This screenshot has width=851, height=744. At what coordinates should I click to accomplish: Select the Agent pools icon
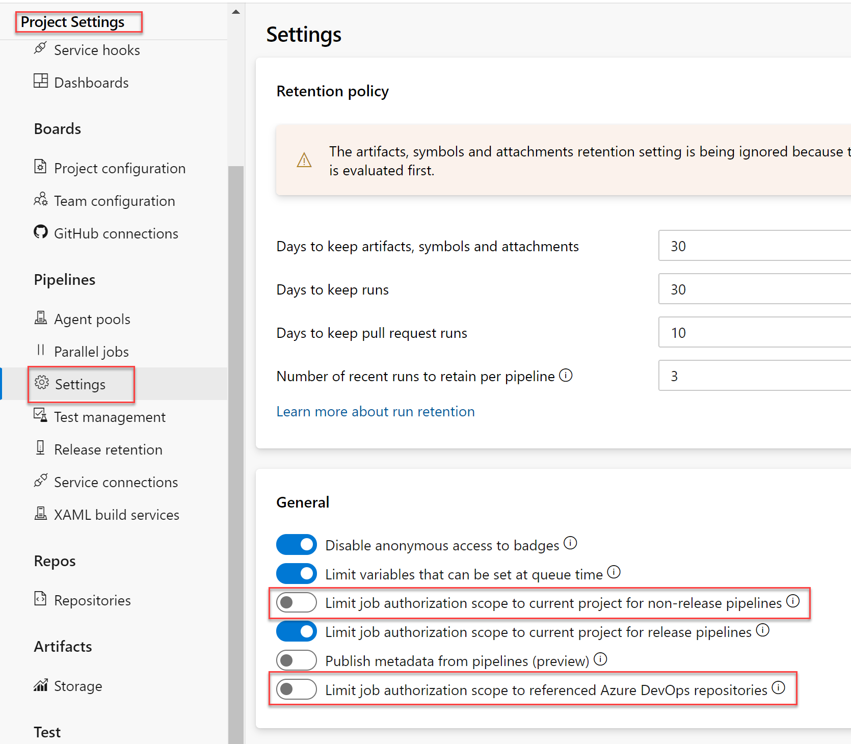pos(40,317)
